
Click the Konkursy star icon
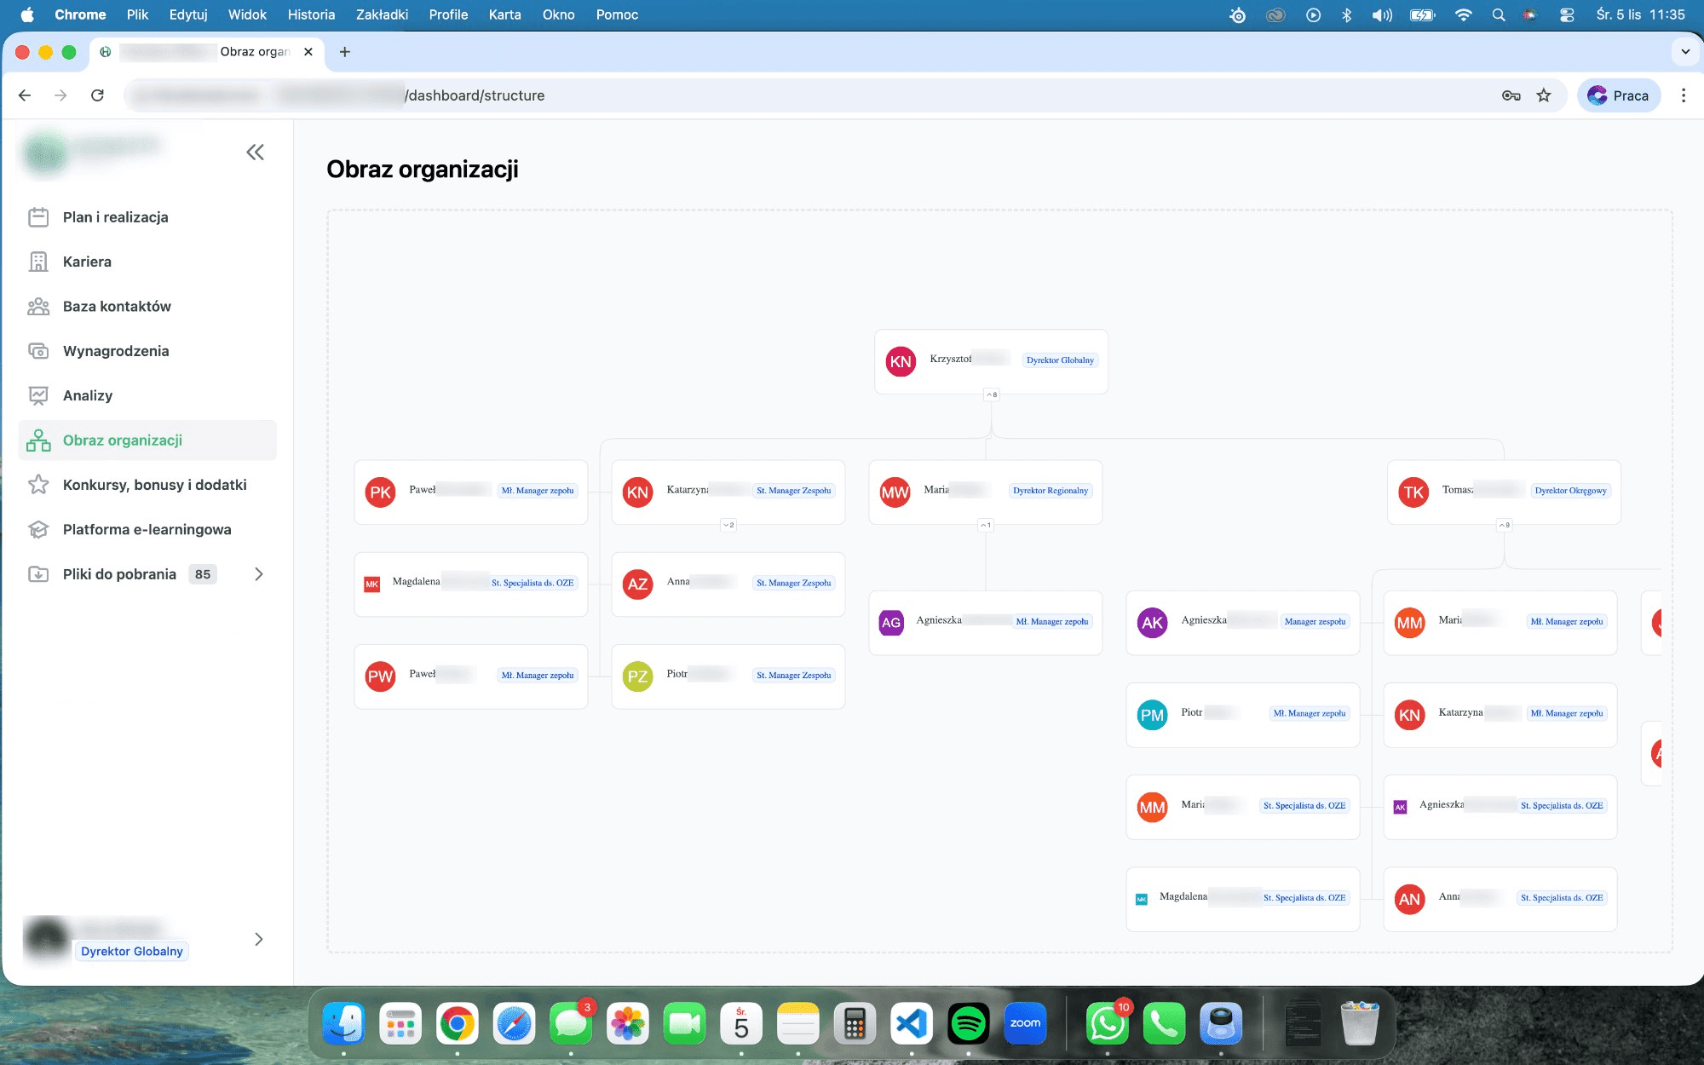click(x=38, y=485)
